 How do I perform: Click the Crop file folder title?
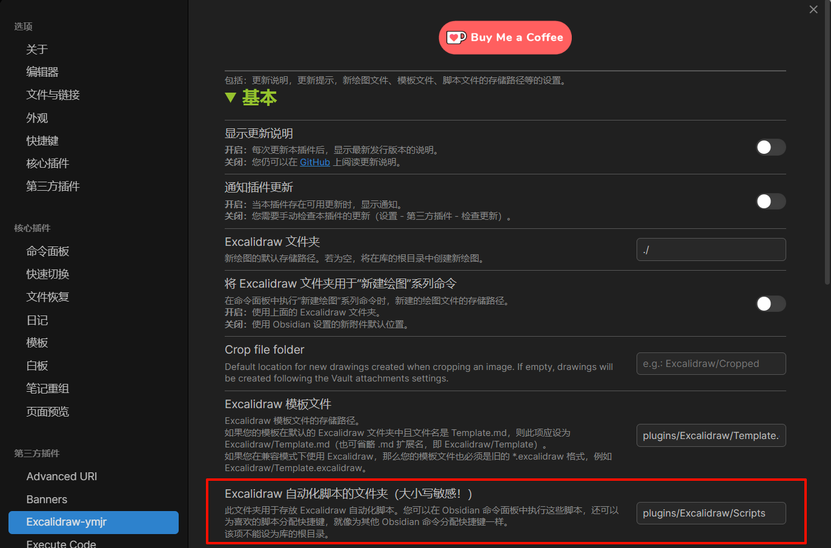tap(264, 350)
